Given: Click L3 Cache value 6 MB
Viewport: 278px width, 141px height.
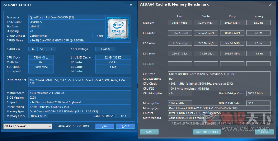Looking at the screenshot, I should (113, 67).
